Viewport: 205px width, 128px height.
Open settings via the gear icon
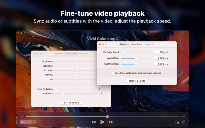183,122
